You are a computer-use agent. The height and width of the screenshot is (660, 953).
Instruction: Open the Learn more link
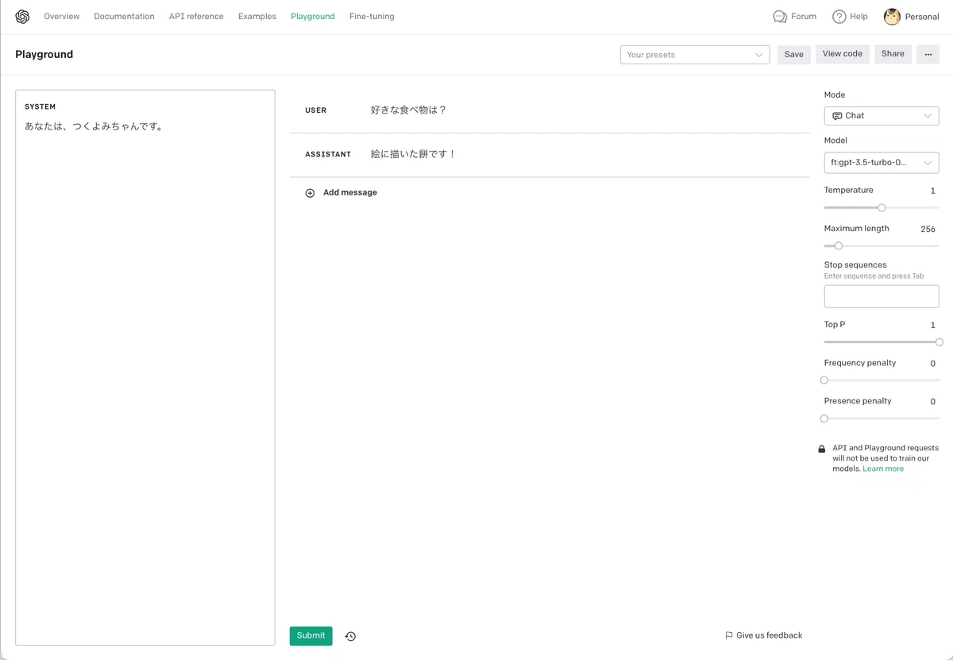coord(883,469)
